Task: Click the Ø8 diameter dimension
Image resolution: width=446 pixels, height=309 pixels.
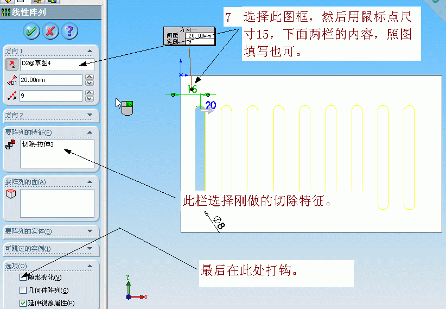Action: pyautogui.click(x=219, y=222)
